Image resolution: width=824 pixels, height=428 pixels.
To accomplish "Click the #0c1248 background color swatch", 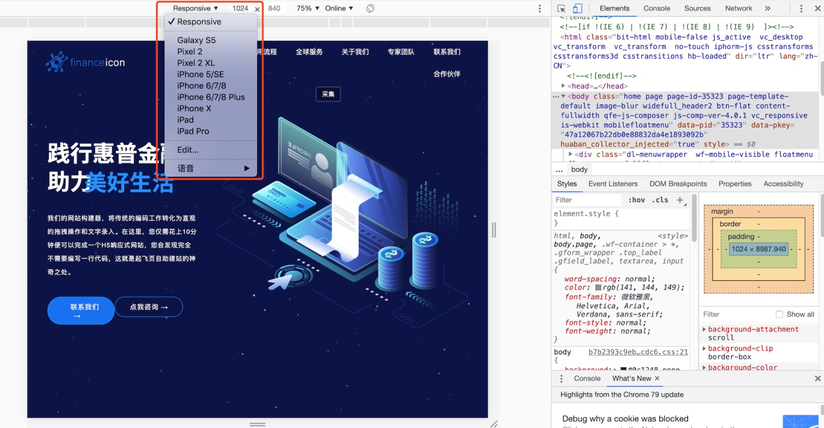I will point(623,369).
